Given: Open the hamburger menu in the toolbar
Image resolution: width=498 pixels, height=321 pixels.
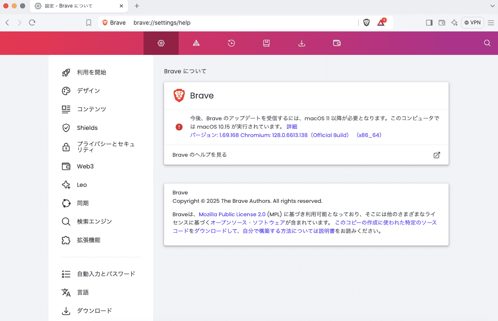Looking at the screenshot, I should [x=490, y=22].
